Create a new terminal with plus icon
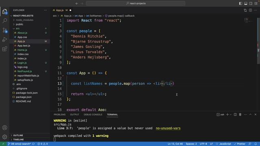Screen dimensions: 260x146 pyautogui.click(x=227, y=114)
